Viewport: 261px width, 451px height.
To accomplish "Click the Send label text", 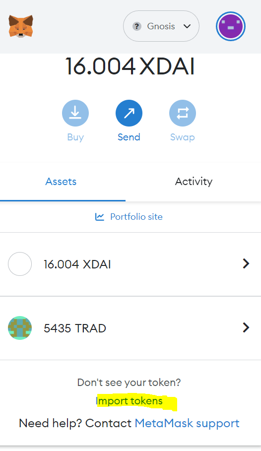I will point(129,137).
